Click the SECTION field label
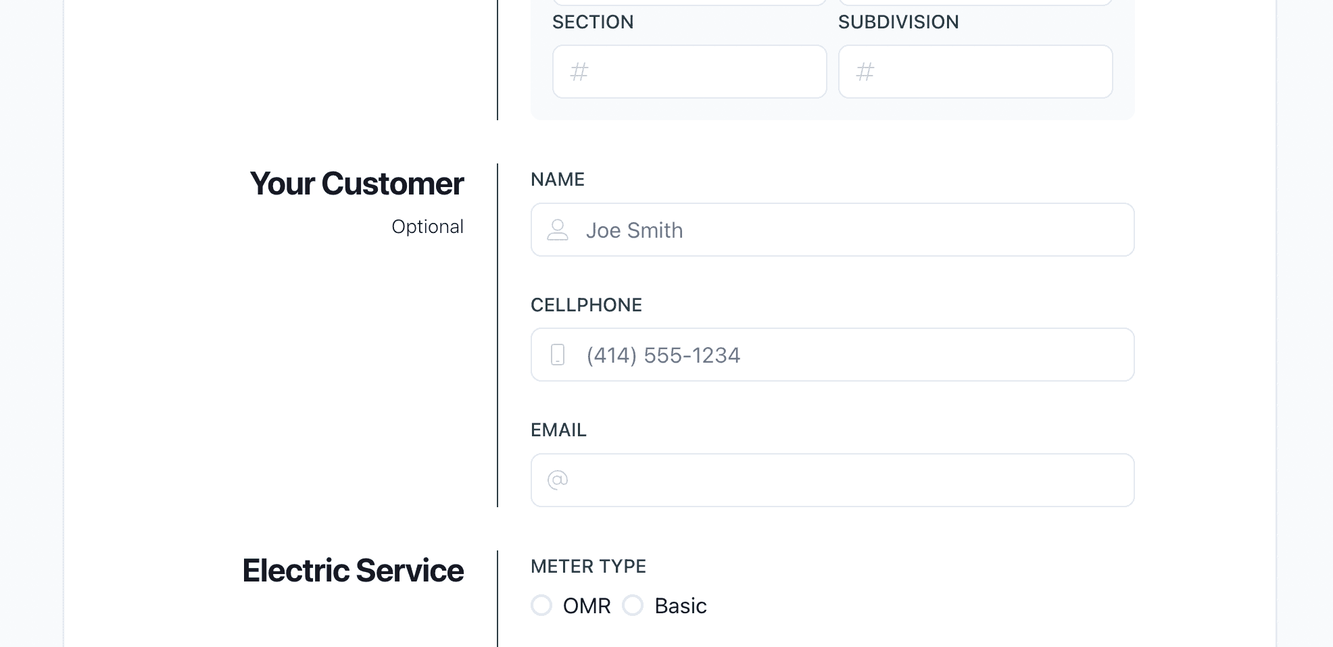The image size is (1333, 647). click(593, 22)
